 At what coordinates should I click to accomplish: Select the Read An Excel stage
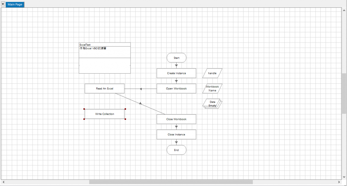click(104, 88)
